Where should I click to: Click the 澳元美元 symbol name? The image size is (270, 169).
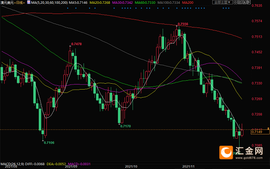(7, 3)
